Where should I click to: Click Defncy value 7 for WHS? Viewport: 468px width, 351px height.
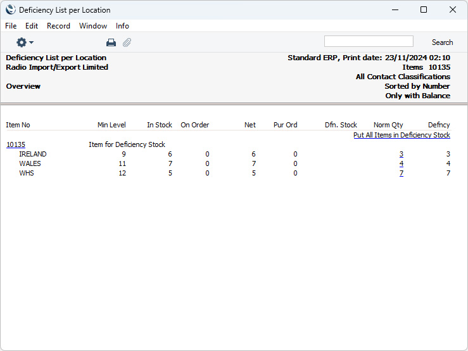pyautogui.click(x=448, y=173)
